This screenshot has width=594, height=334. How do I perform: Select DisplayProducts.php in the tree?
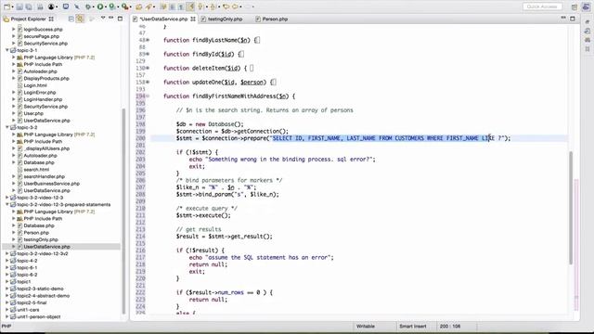(46, 78)
